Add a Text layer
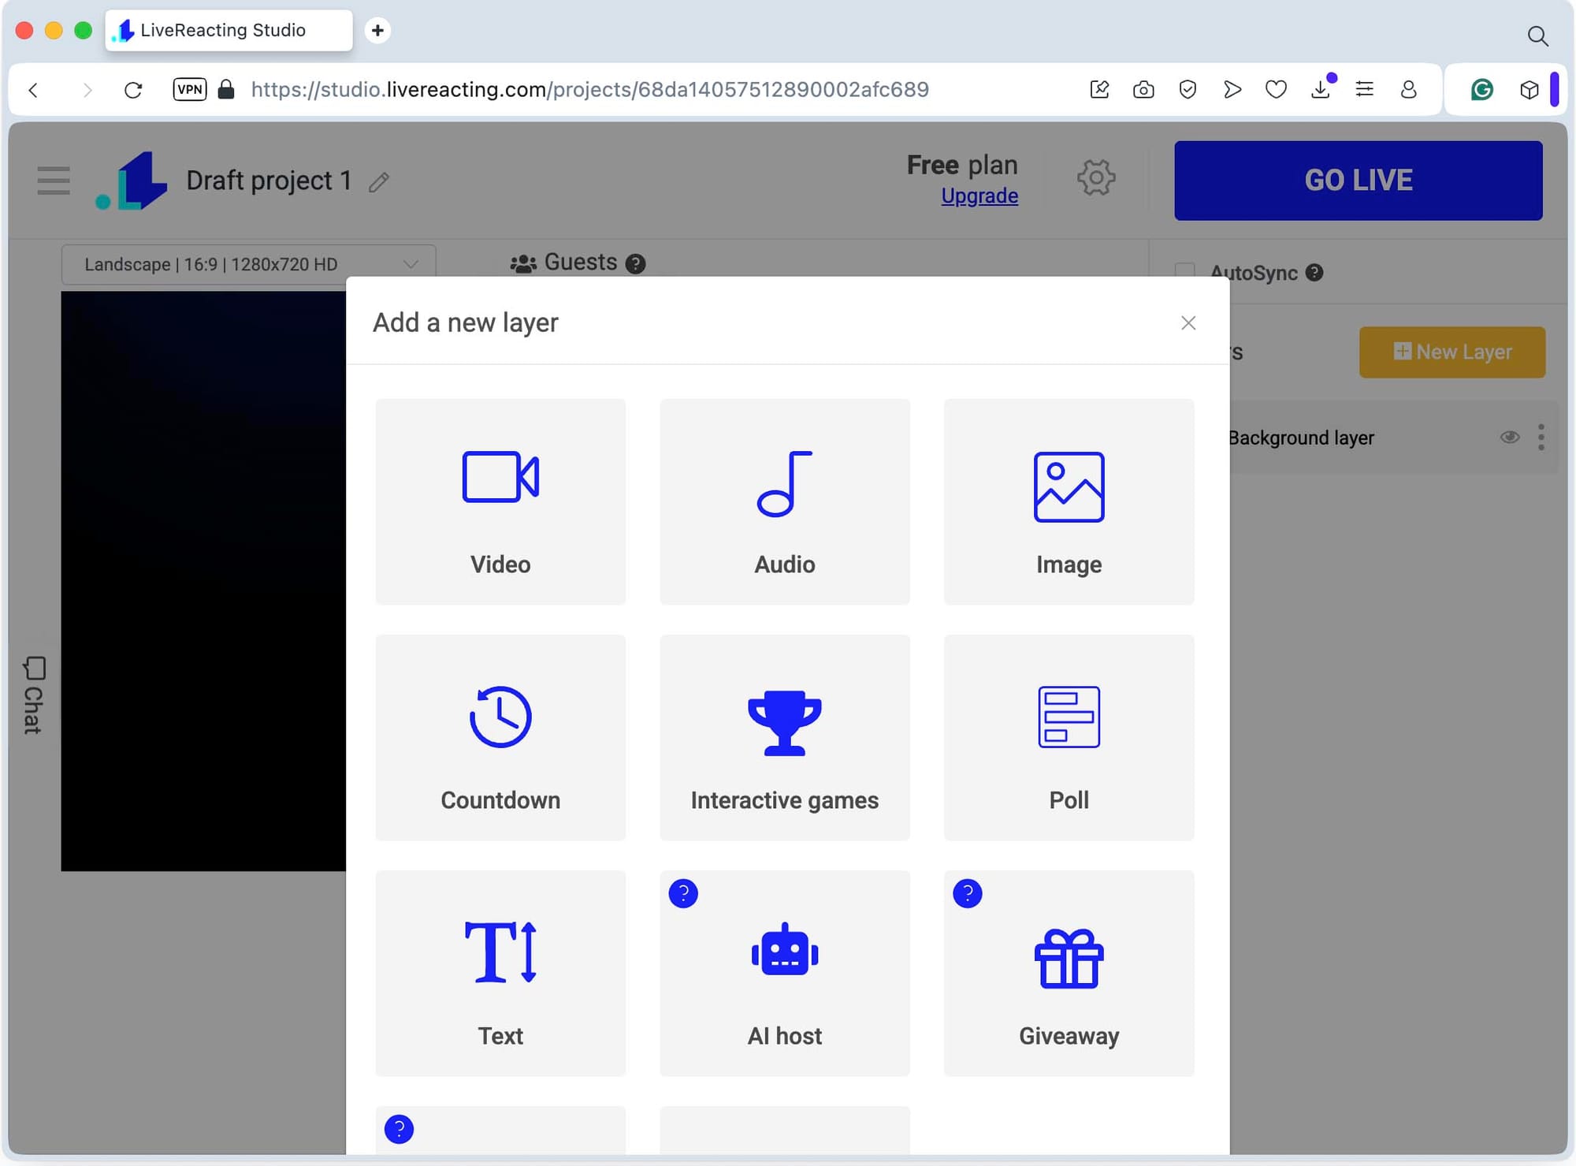 coord(500,973)
